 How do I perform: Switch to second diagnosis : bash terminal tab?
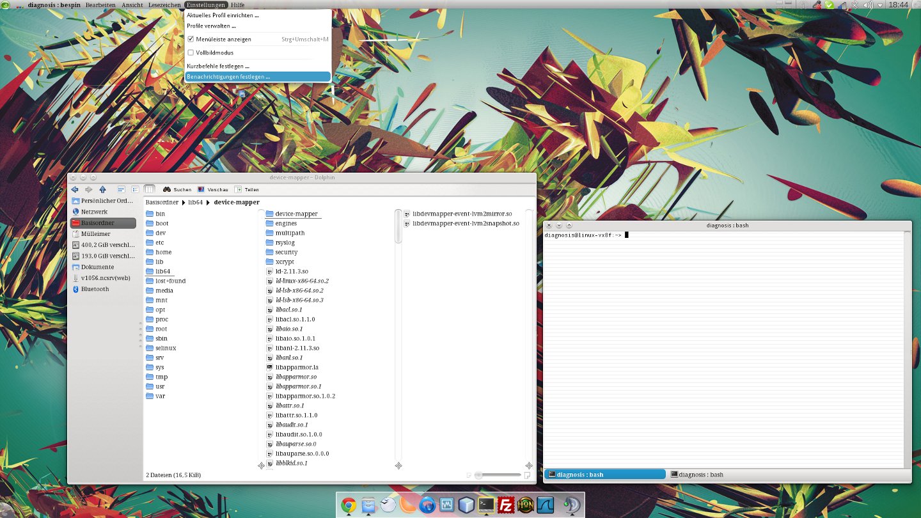pyautogui.click(x=697, y=475)
